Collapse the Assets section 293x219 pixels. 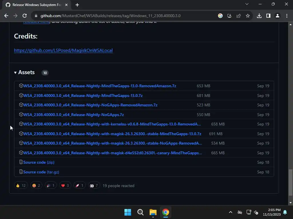coord(25,72)
